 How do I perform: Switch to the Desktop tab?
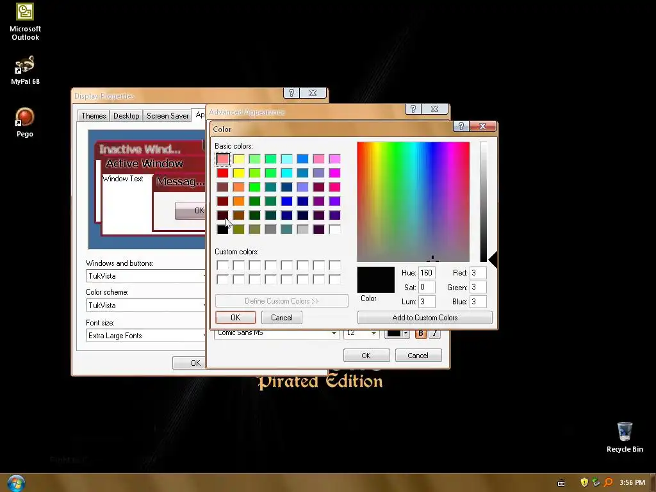(126, 116)
